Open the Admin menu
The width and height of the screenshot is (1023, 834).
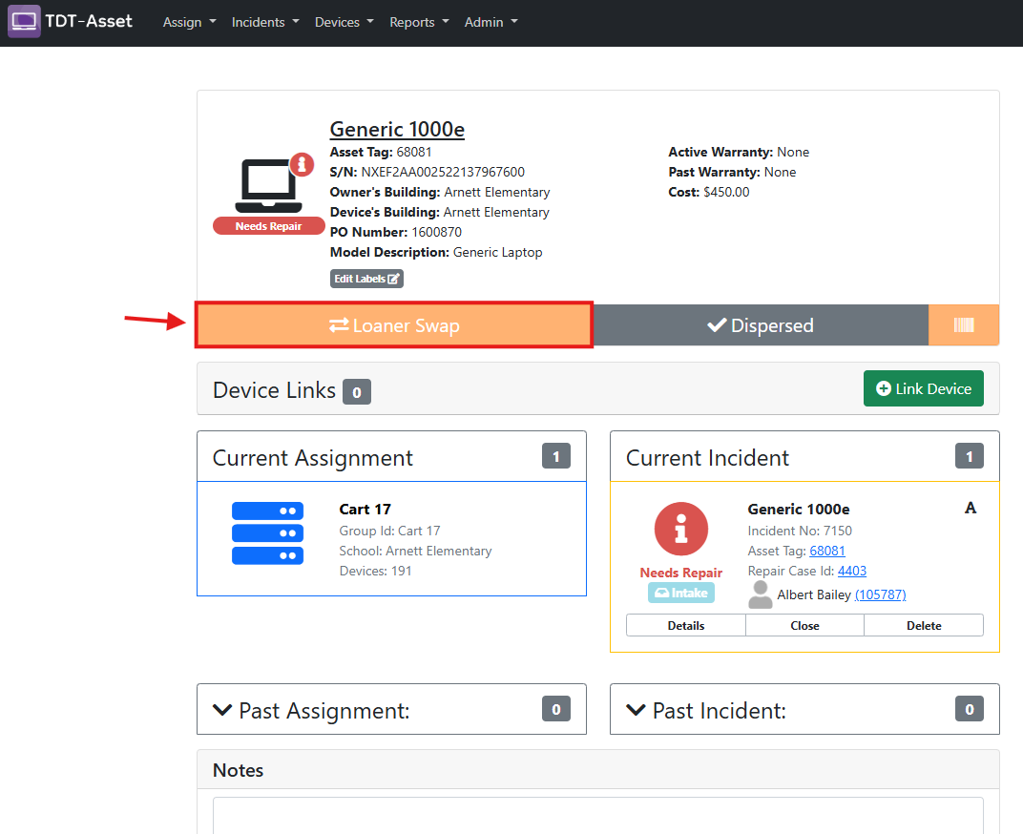point(491,22)
